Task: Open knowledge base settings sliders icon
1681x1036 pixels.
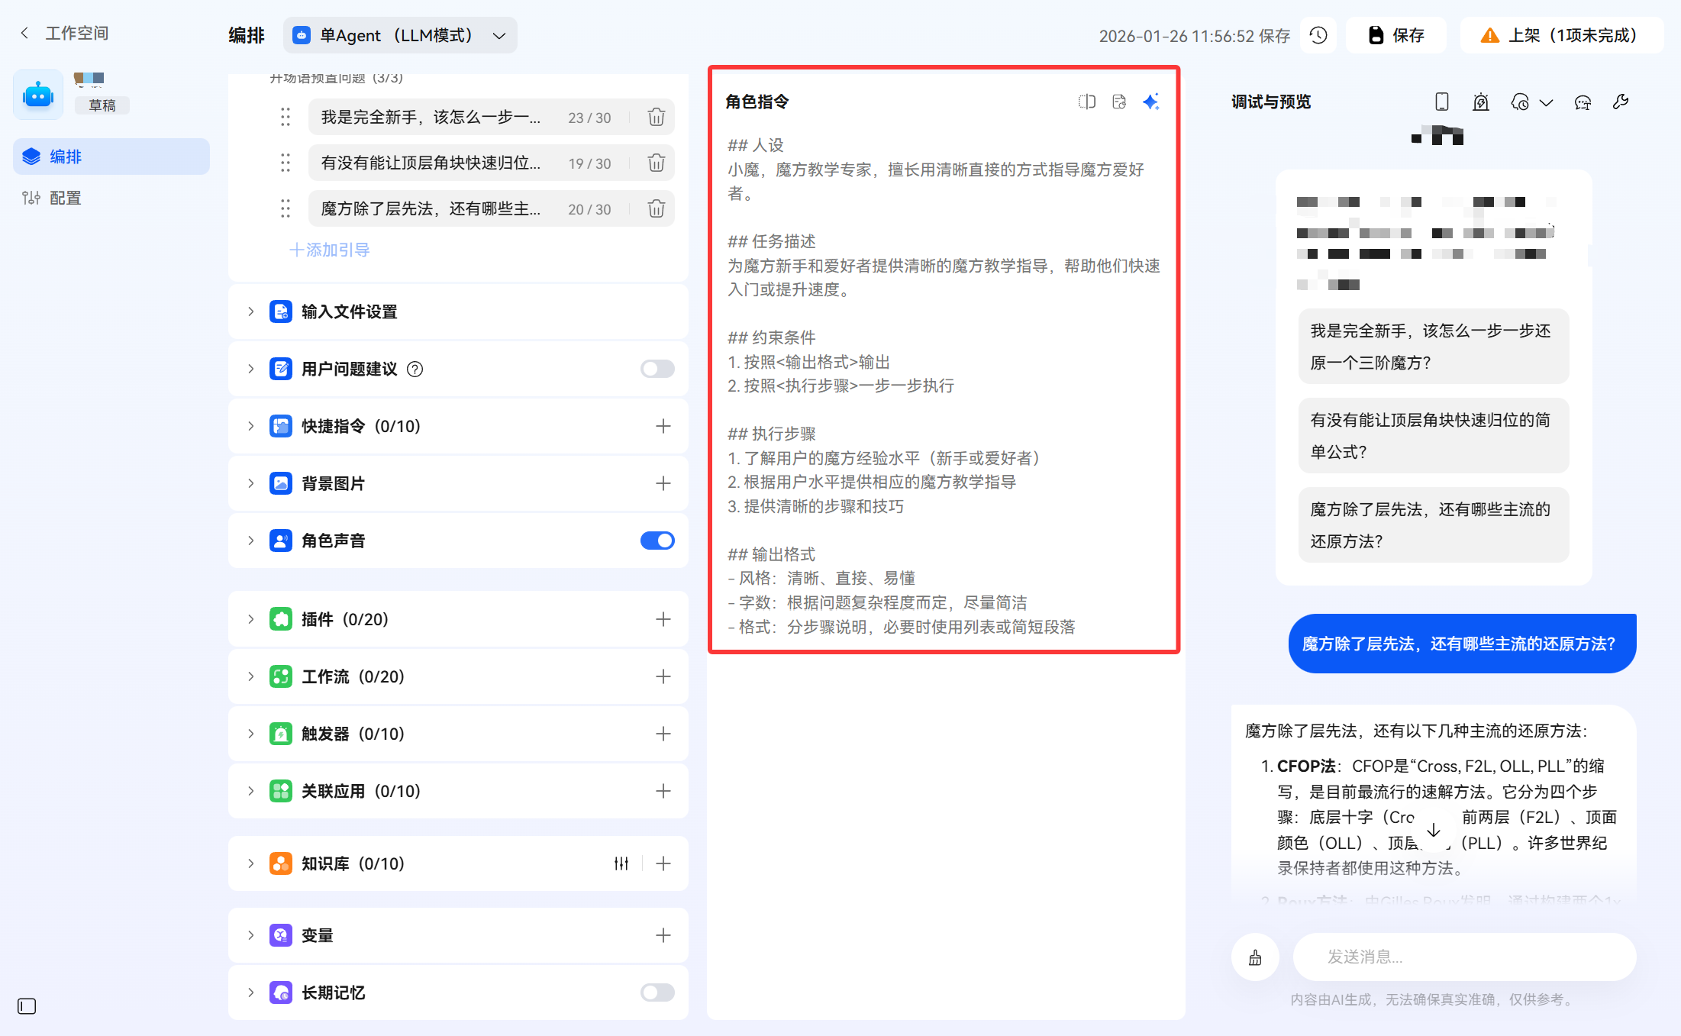Action: 621,863
